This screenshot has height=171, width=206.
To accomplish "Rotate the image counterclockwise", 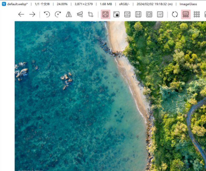I will [47, 14].
